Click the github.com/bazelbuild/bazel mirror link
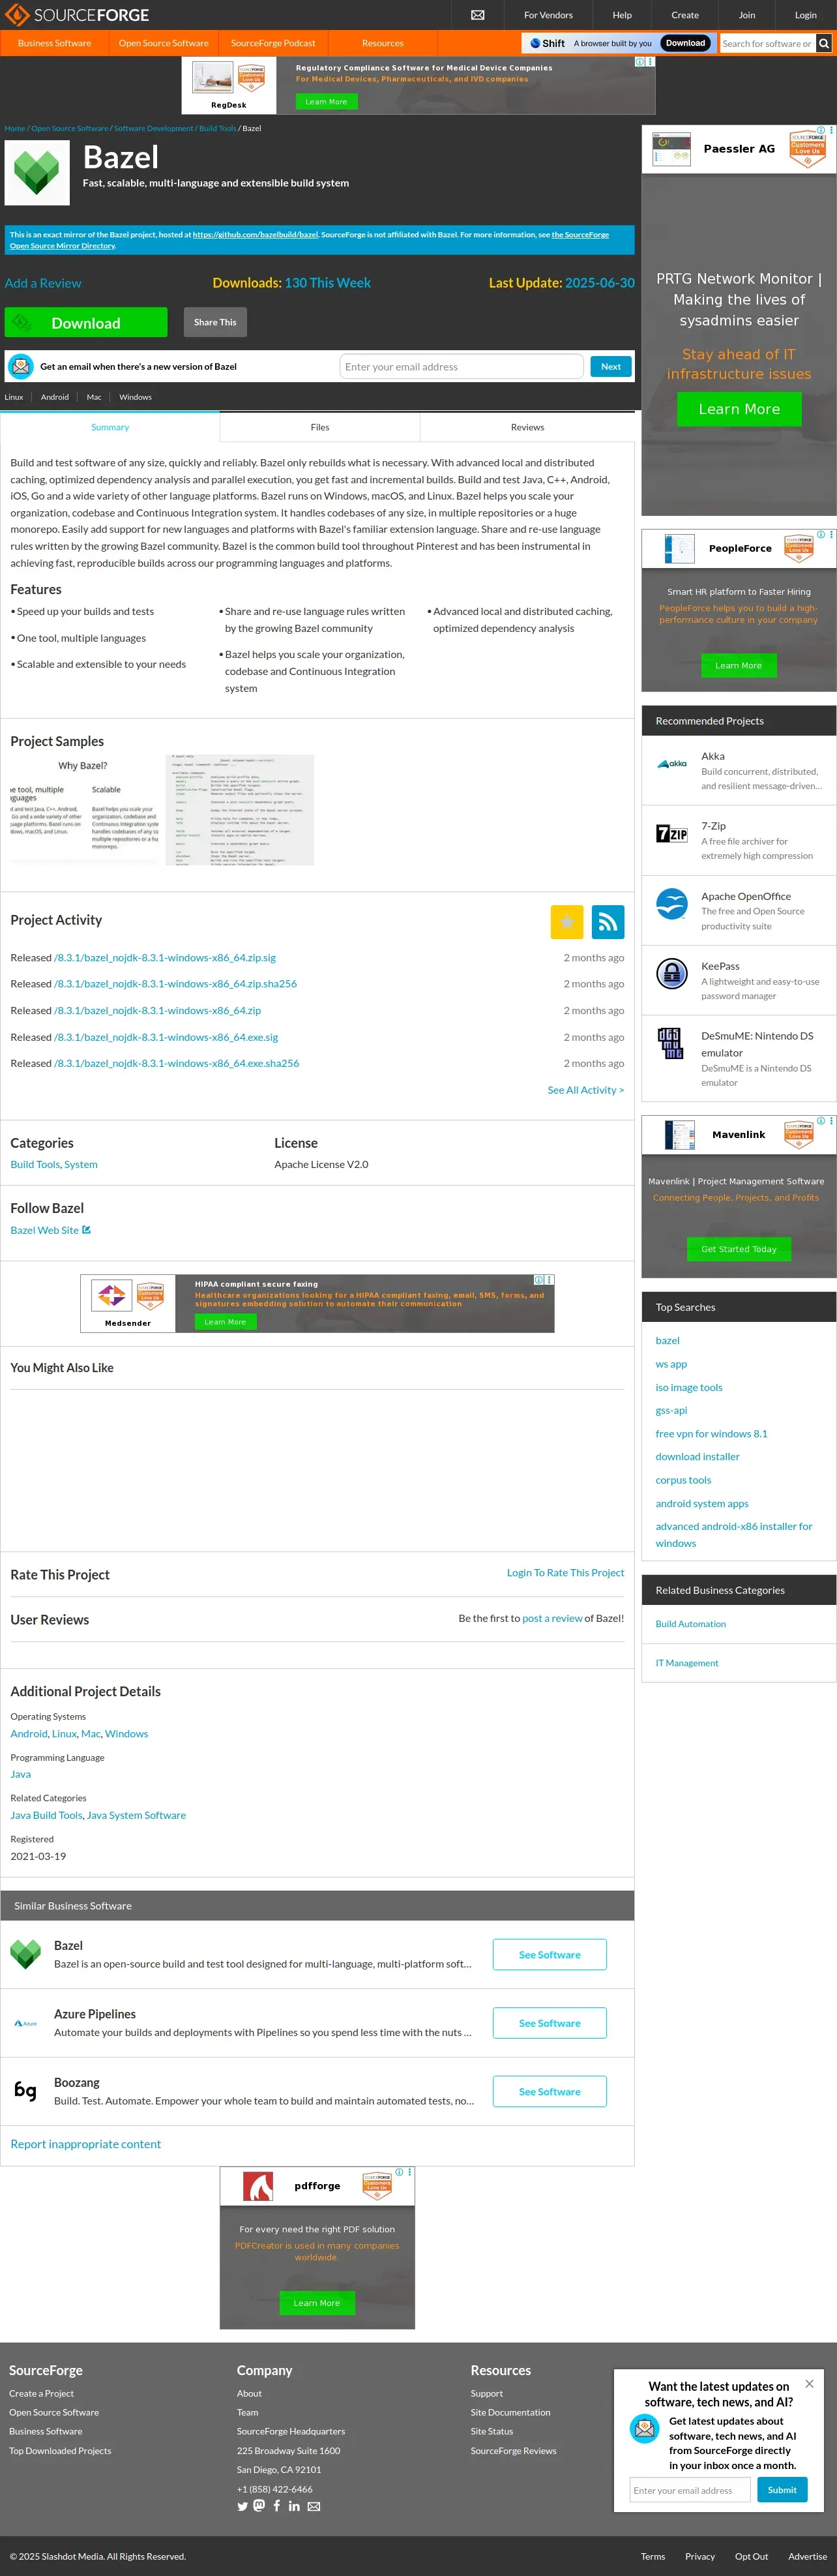The image size is (837, 2576). click(x=255, y=235)
